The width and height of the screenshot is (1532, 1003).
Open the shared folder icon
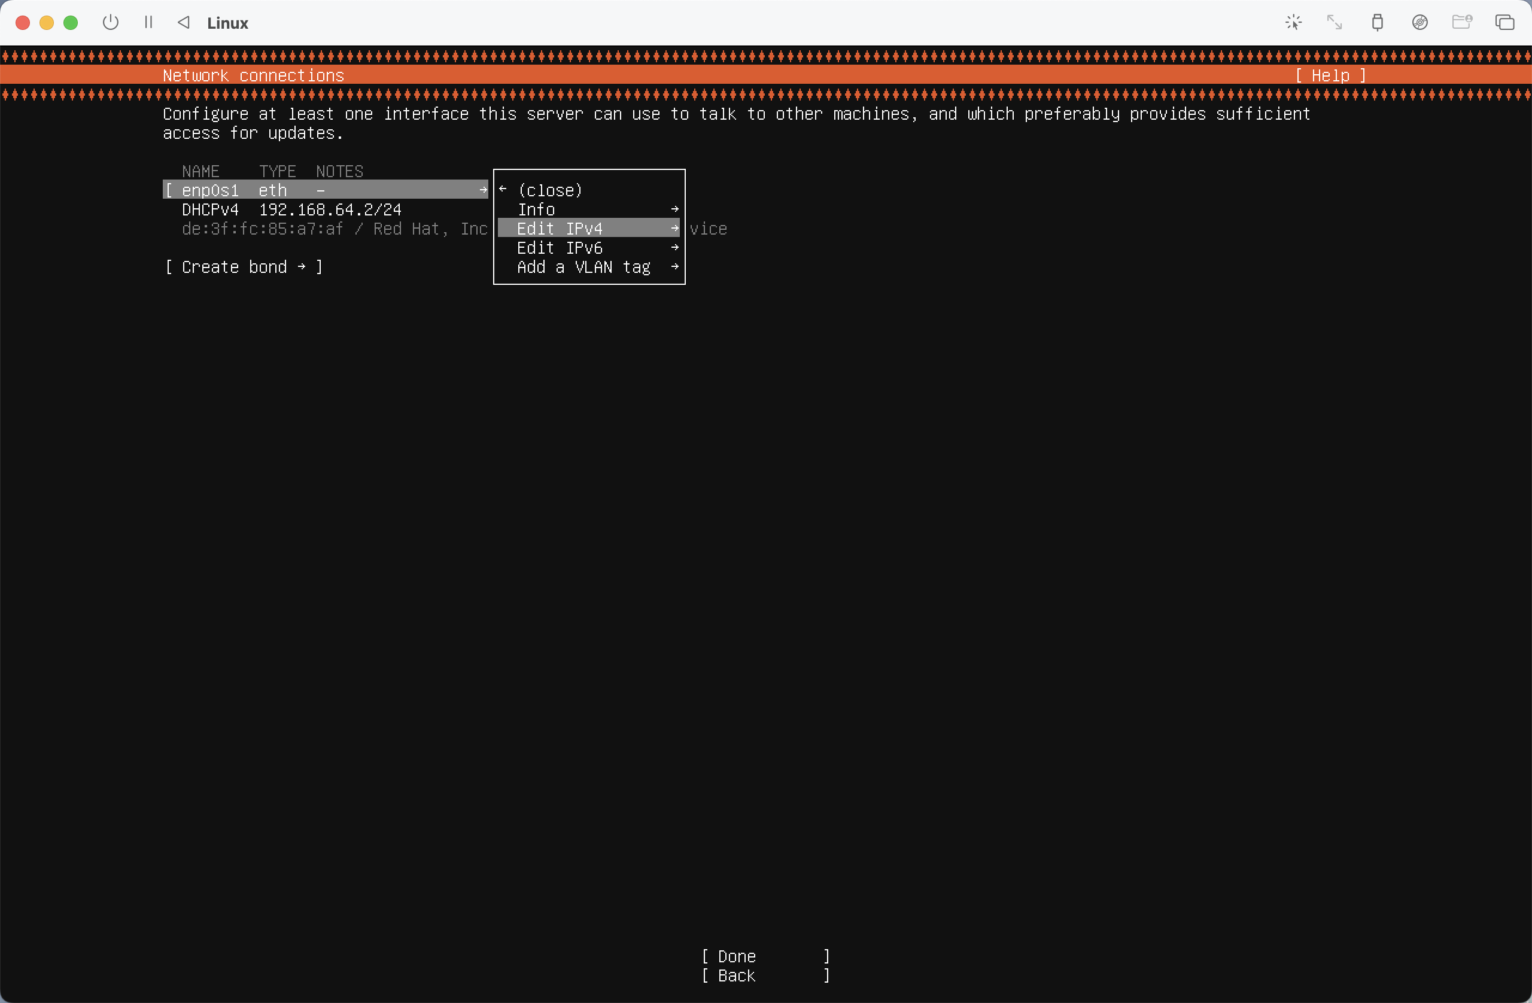(x=1462, y=23)
